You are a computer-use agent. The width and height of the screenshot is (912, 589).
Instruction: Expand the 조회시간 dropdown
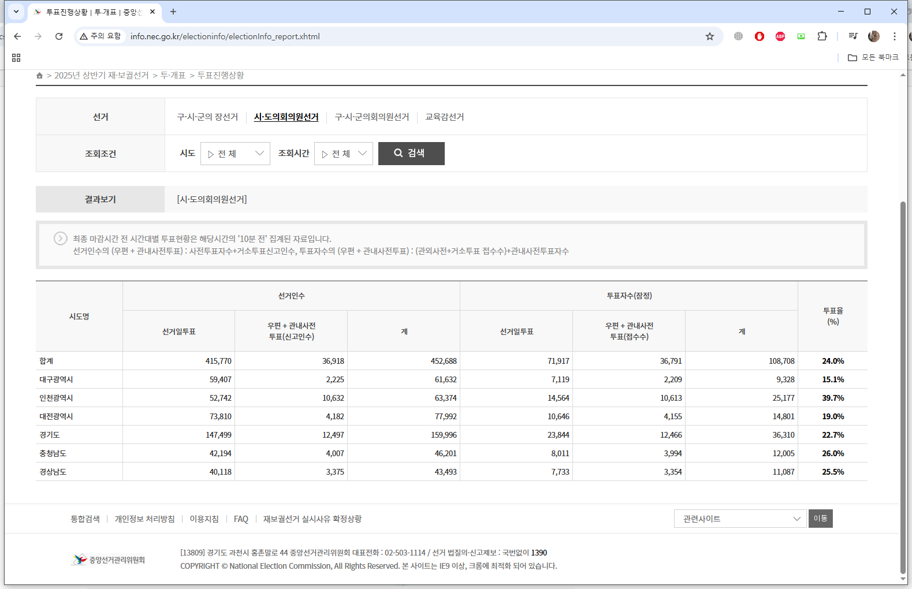point(344,154)
